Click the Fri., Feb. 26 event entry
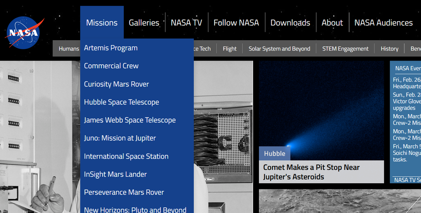This screenshot has height=213, width=421. click(407, 83)
